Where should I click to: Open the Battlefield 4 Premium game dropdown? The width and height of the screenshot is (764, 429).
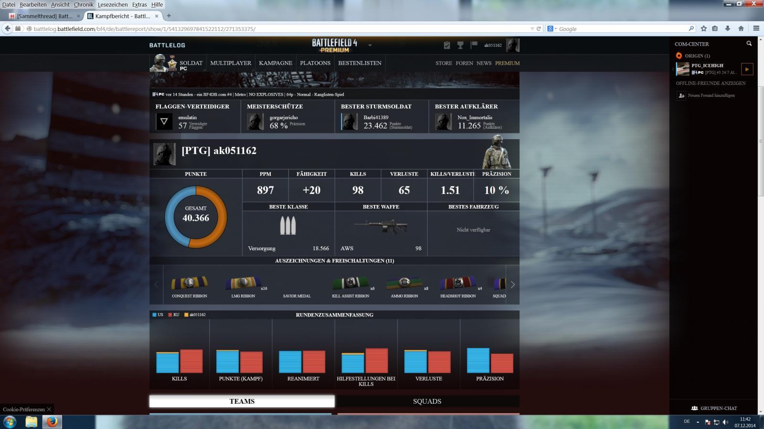point(370,45)
